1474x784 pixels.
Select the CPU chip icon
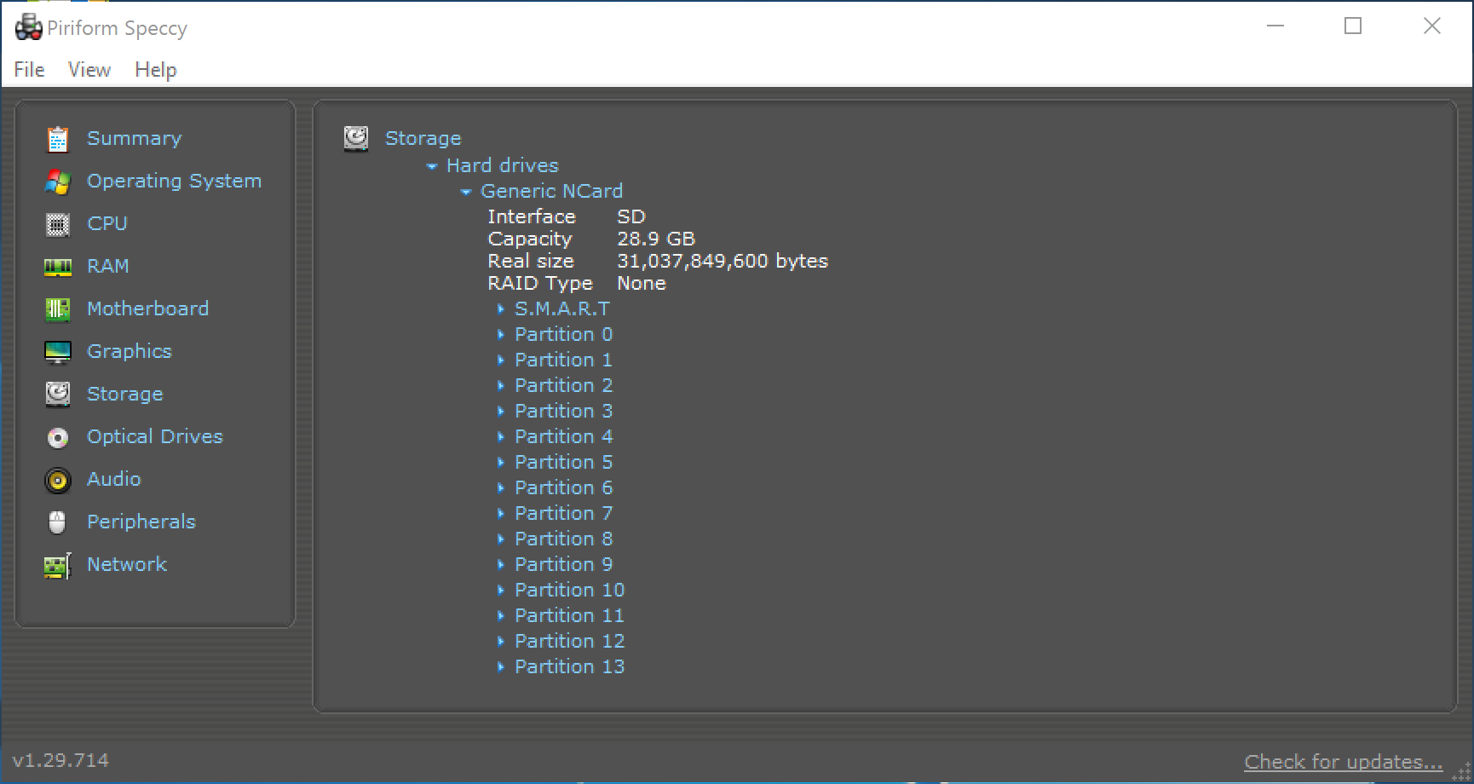tap(57, 224)
